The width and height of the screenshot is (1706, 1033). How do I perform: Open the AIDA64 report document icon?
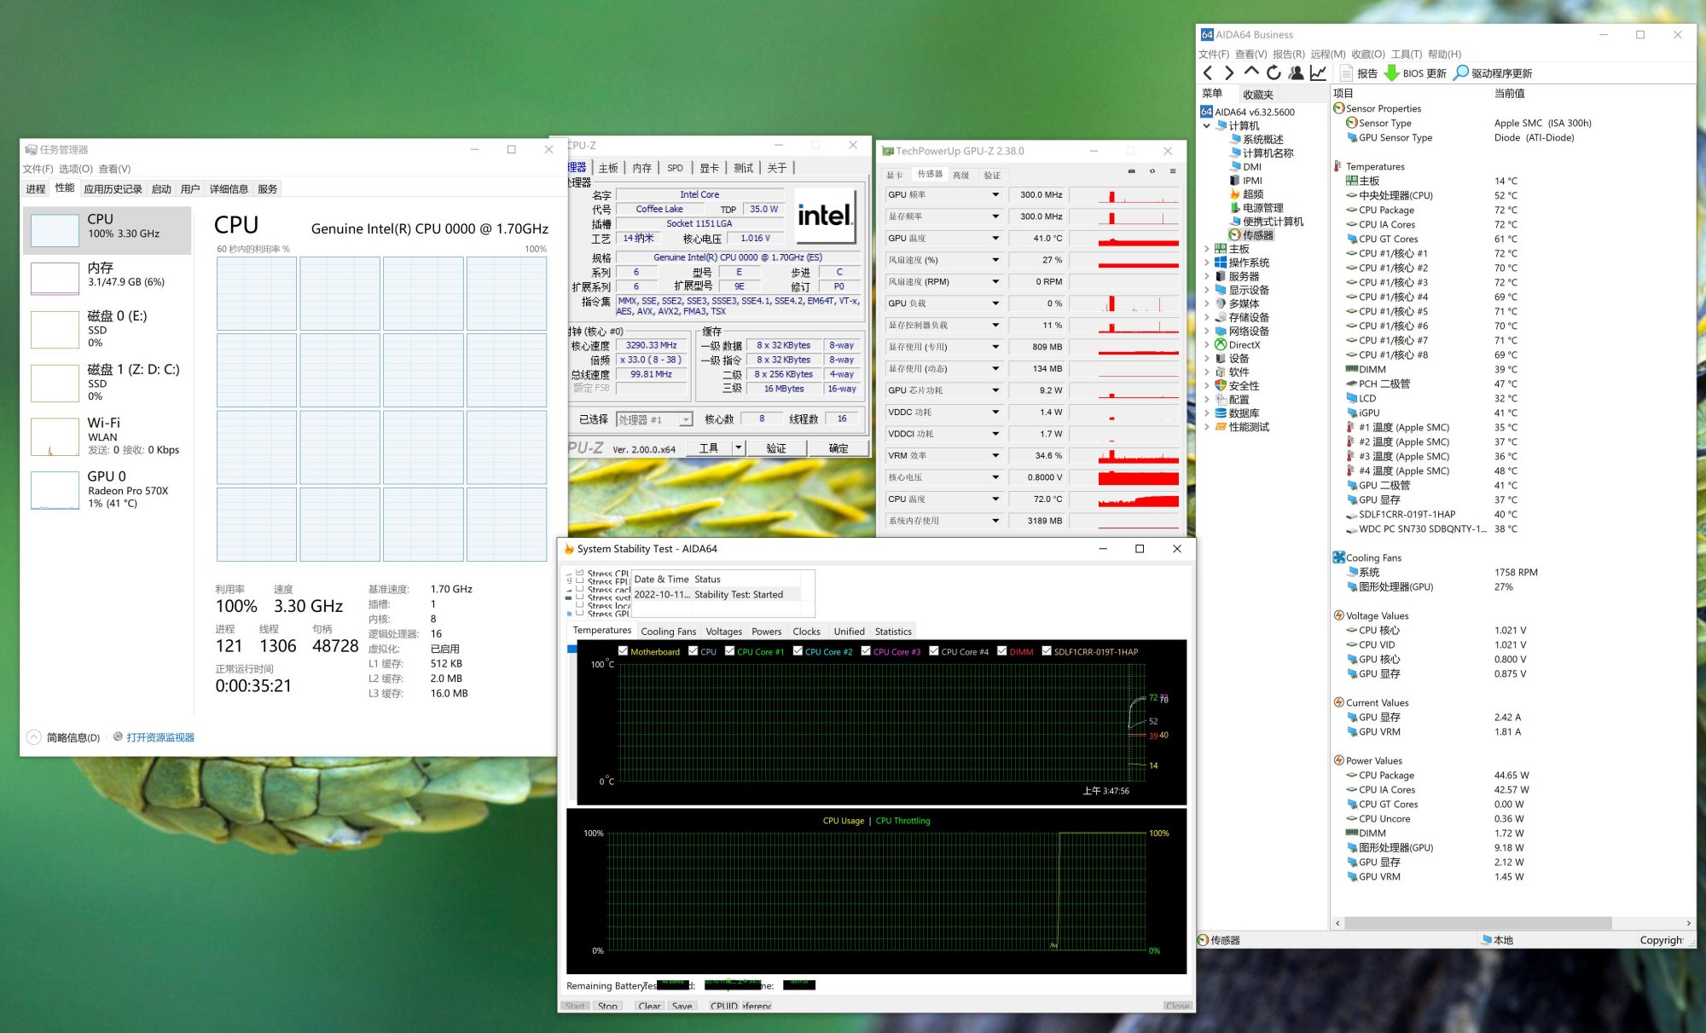[1347, 73]
